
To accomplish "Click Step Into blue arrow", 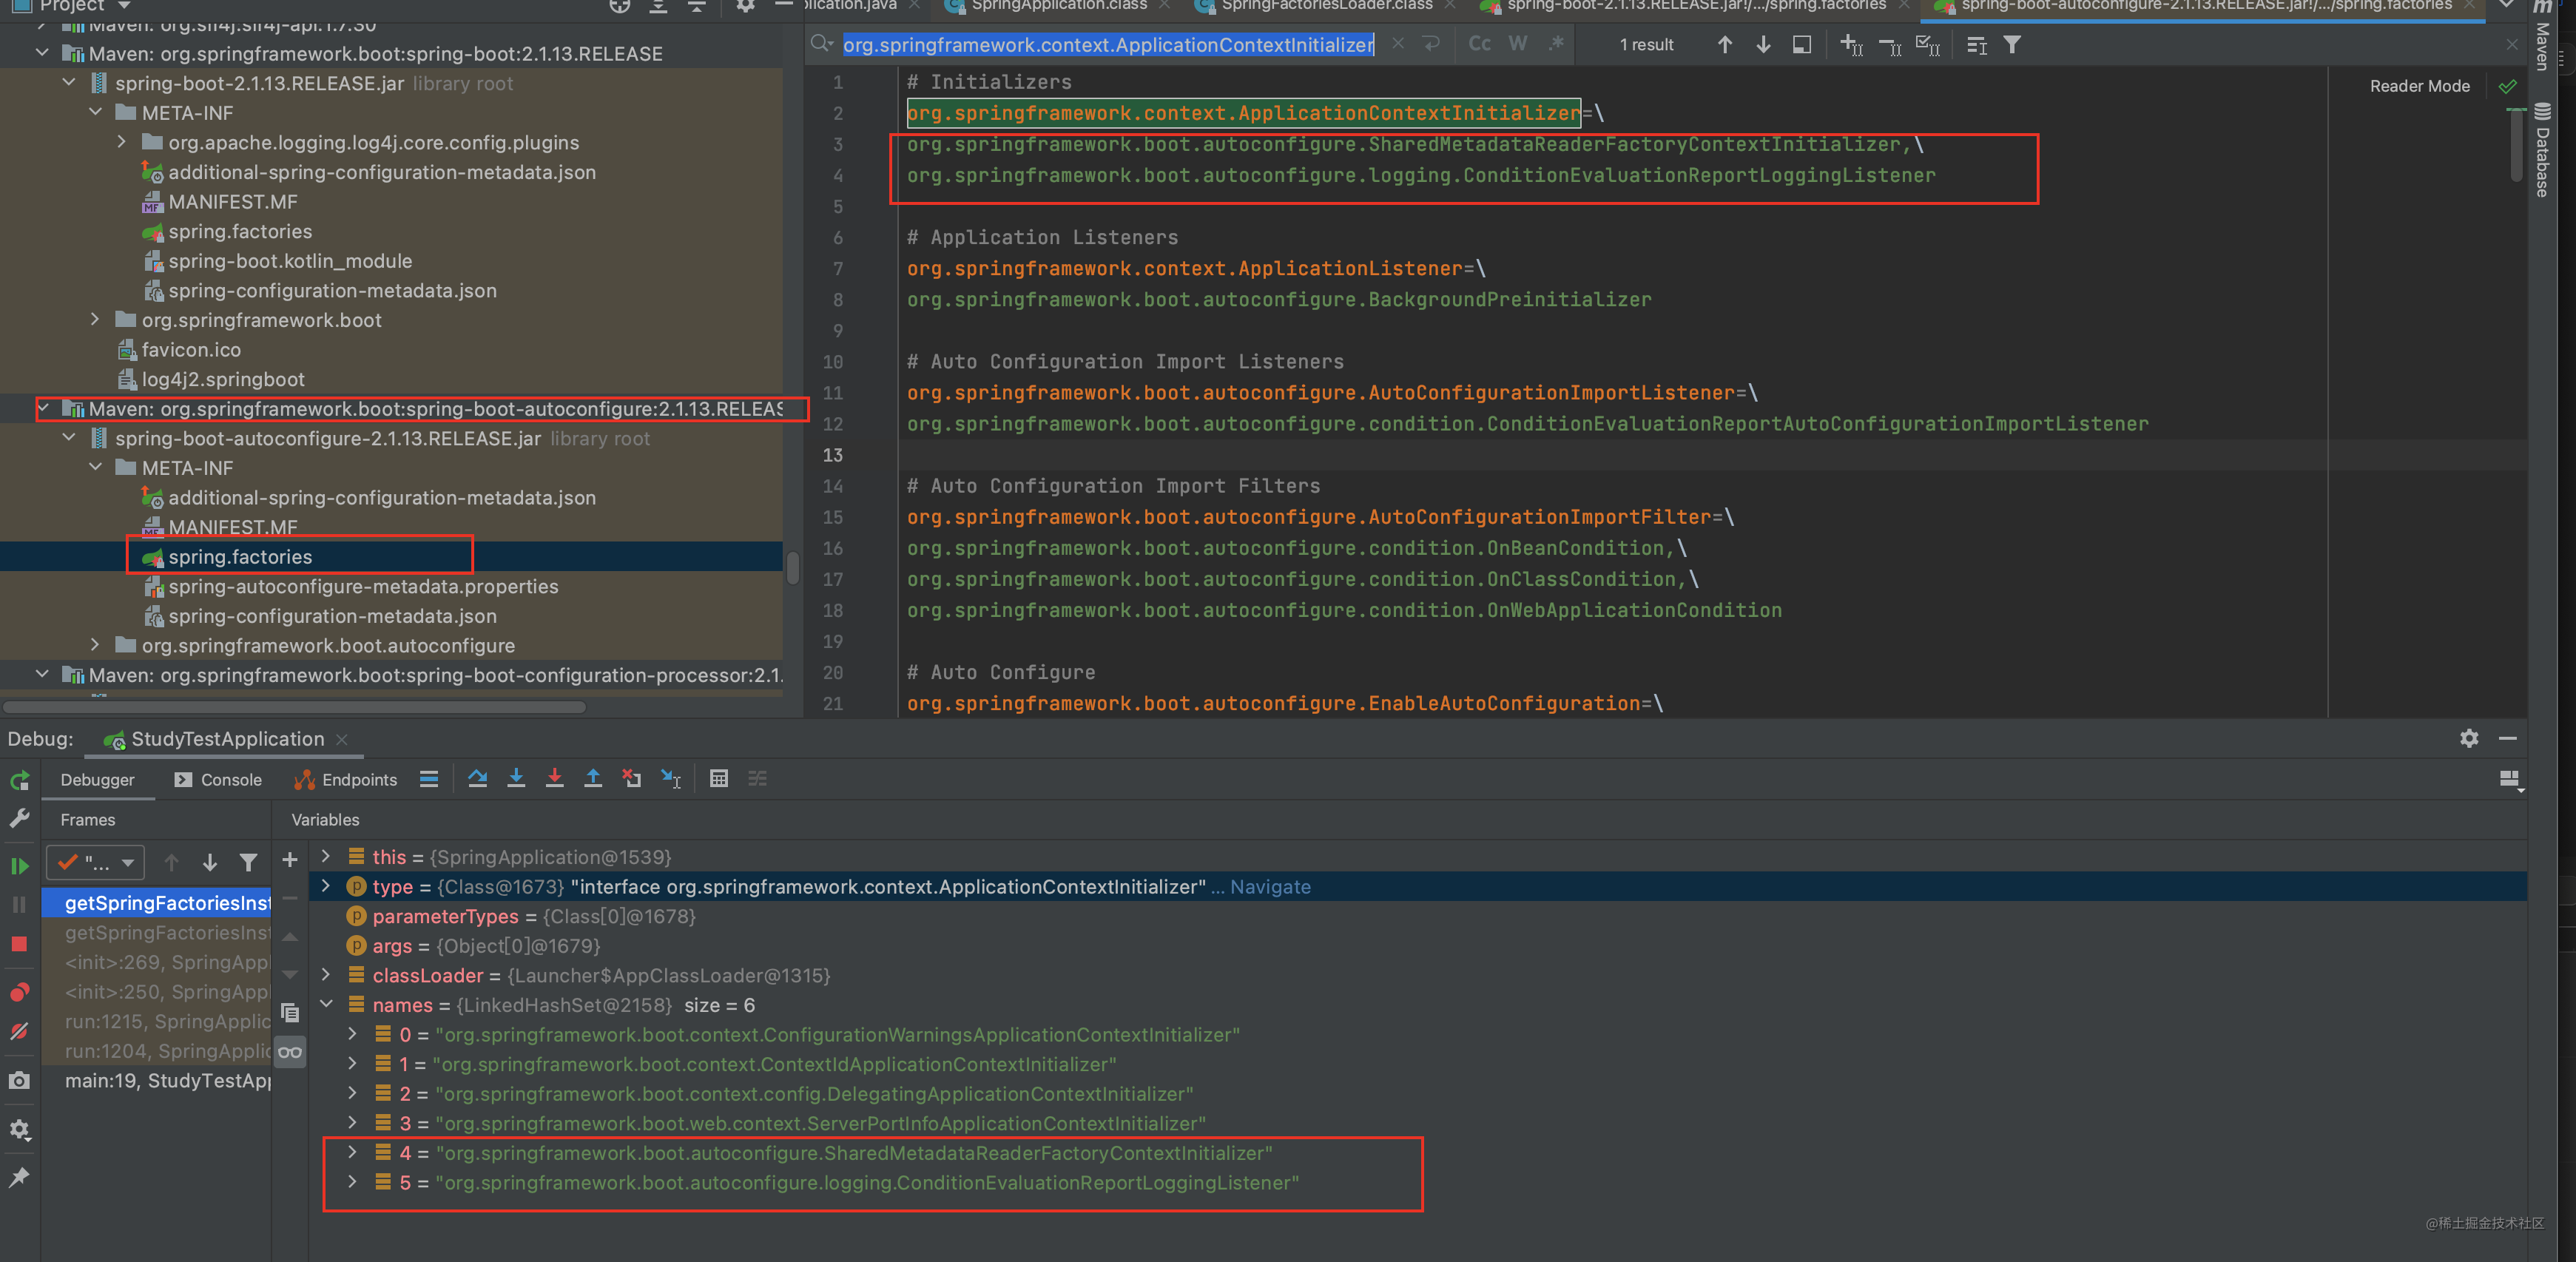I will point(516,779).
